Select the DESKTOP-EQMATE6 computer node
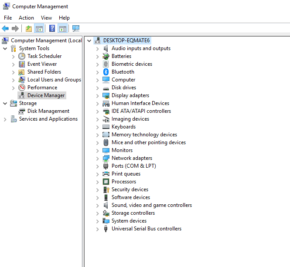The width and height of the screenshot is (290, 267). 126,41
